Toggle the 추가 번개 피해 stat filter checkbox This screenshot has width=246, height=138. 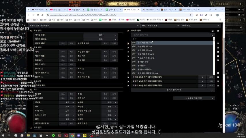128,86
